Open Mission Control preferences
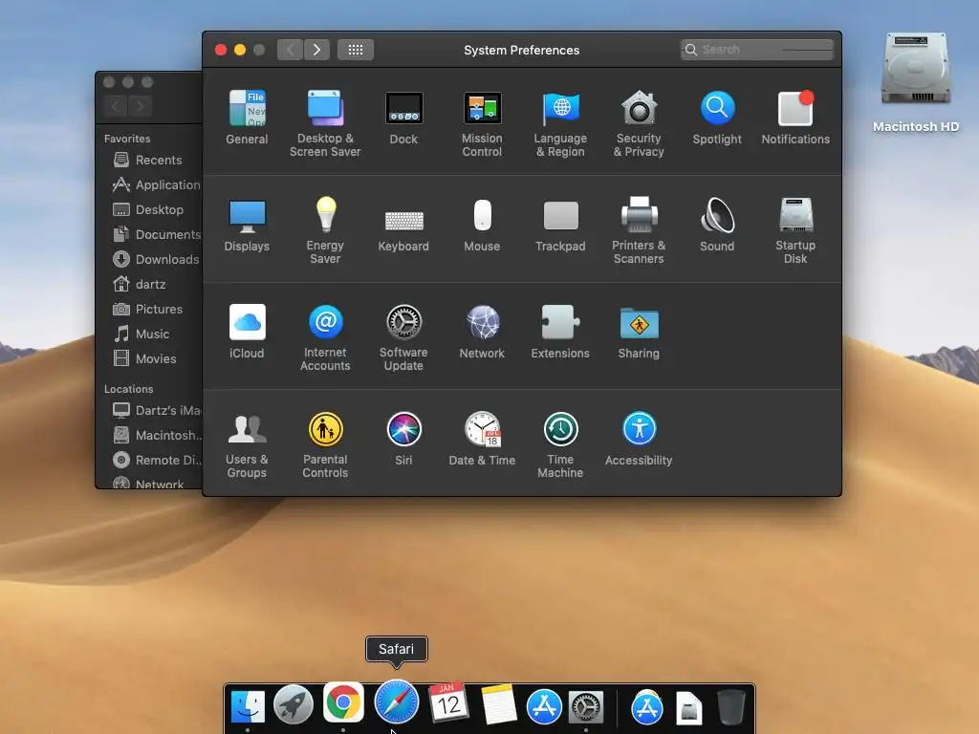The width and height of the screenshot is (979, 734). click(x=482, y=123)
